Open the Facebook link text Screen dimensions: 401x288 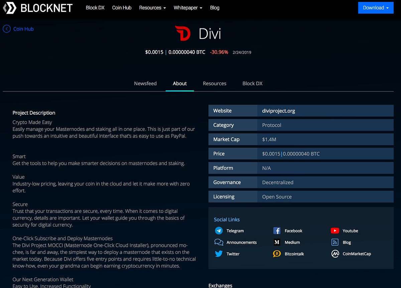coord(293,231)
